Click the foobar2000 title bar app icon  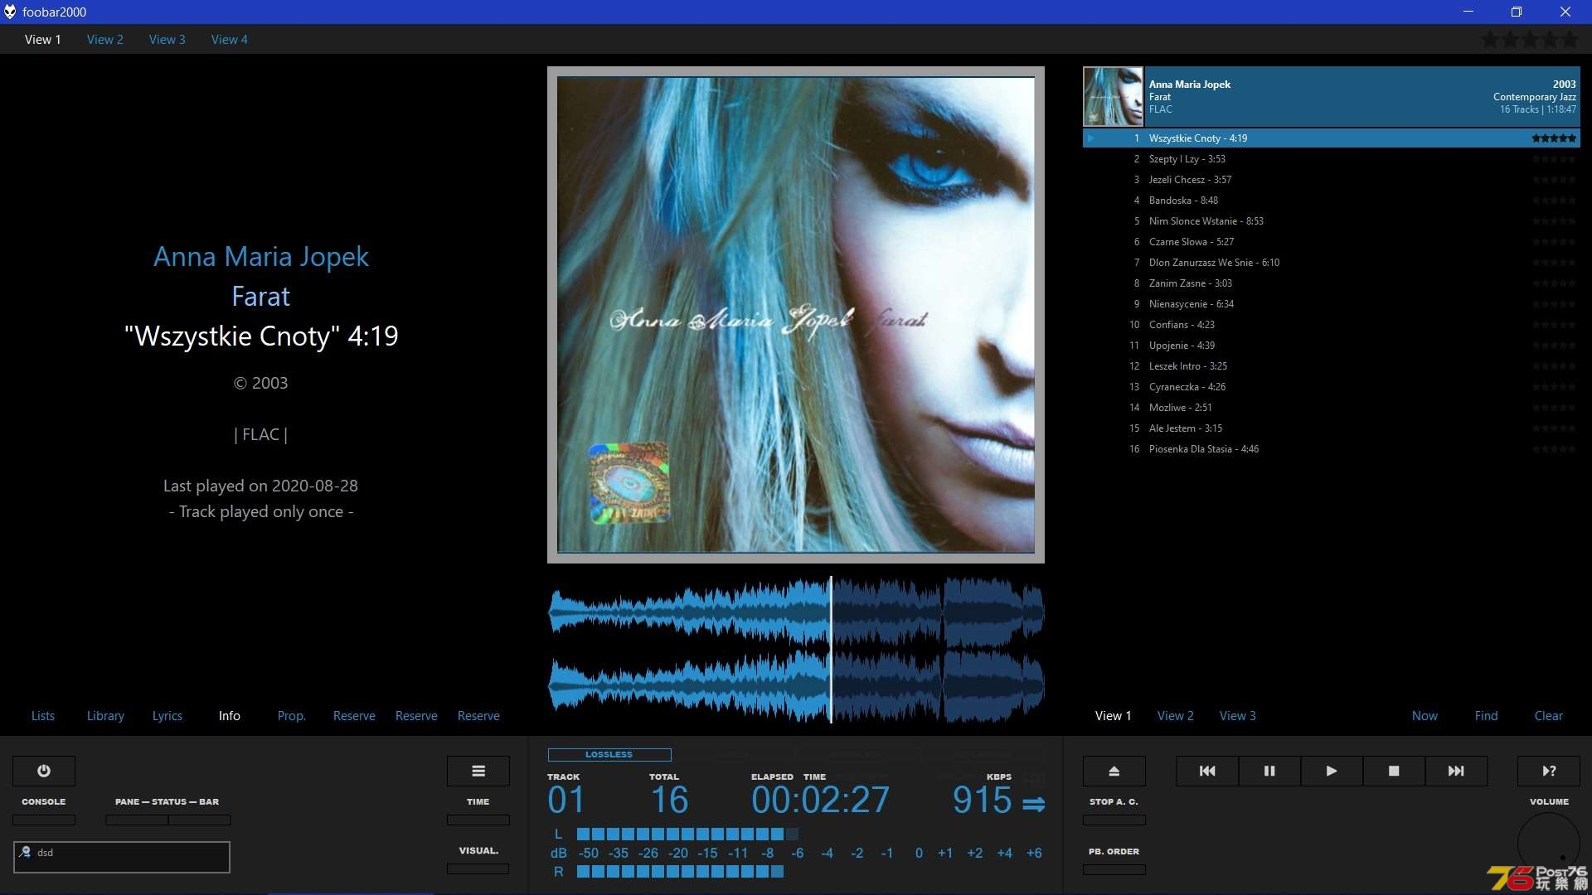[10, 12]
